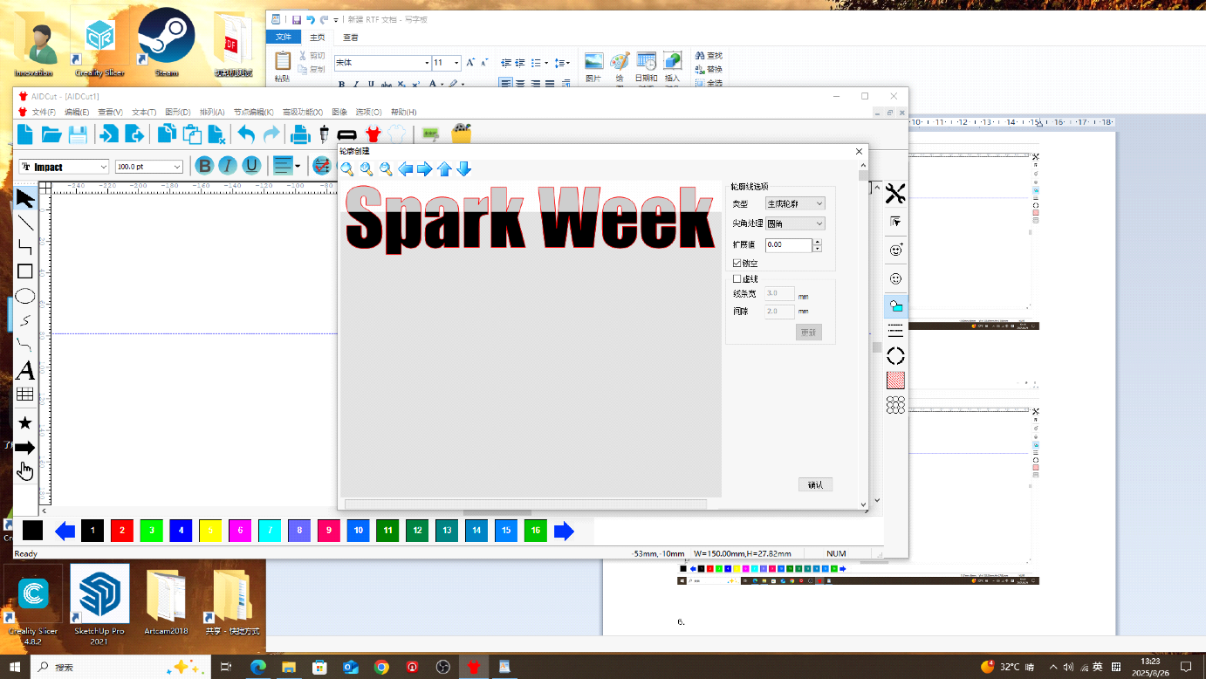The image size is (1206, 679).
Task: Open the 文件(F) menu in AIDCut
Action: (44, 113)
